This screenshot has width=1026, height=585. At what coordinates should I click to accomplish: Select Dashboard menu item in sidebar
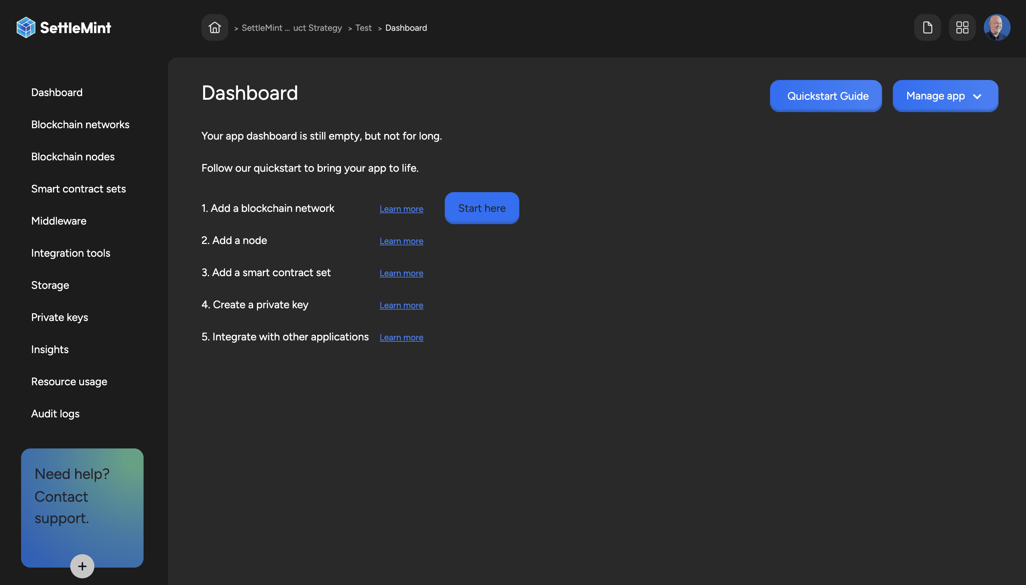(56, 92)
